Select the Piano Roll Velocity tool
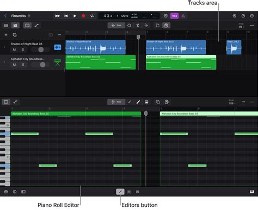 click(146, 102)
